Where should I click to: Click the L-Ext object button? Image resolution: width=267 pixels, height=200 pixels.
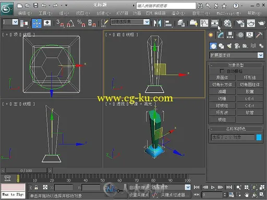click(250, 98)
